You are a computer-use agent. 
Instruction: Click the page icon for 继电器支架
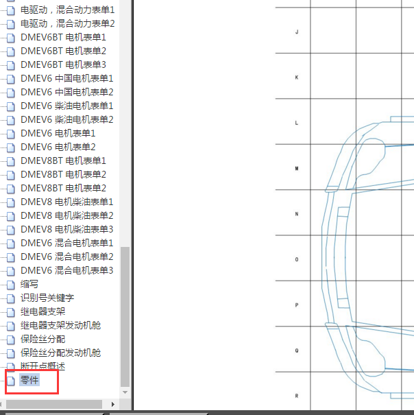point(10,312)
